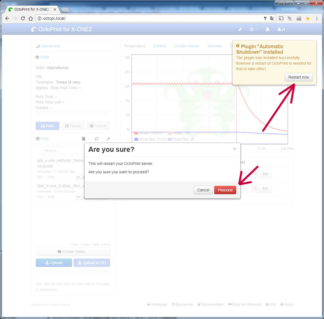Click the Print button
This screenshot has height=319, width=324.
click(47, 126)
